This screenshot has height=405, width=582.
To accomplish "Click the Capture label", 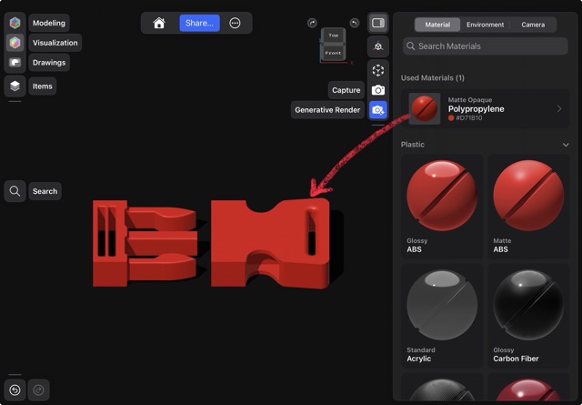I will pyautogui.click(x=346, y=90).
